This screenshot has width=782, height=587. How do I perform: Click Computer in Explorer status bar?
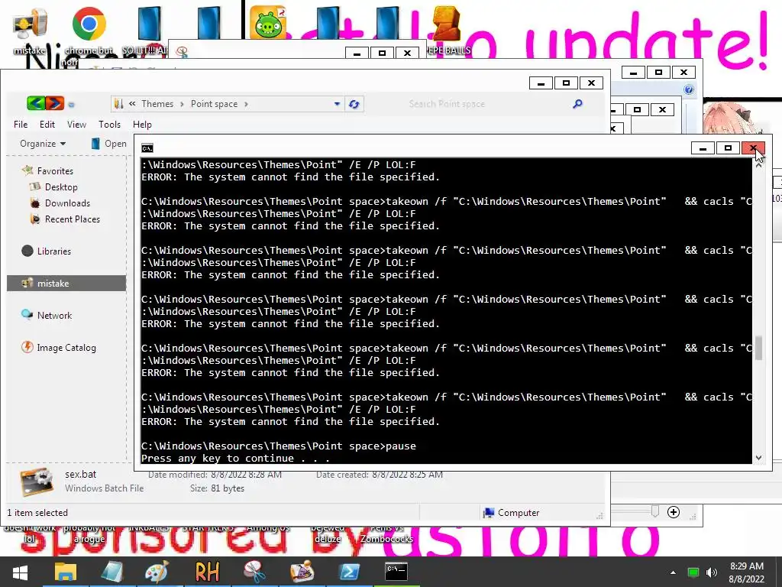(512, 513)
